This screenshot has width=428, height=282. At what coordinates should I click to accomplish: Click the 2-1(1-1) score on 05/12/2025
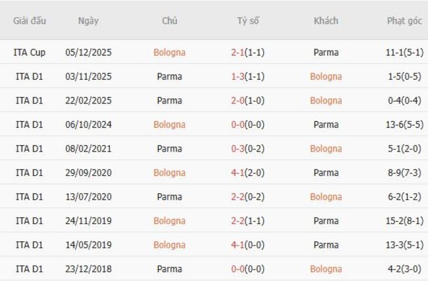coord(248,52)
